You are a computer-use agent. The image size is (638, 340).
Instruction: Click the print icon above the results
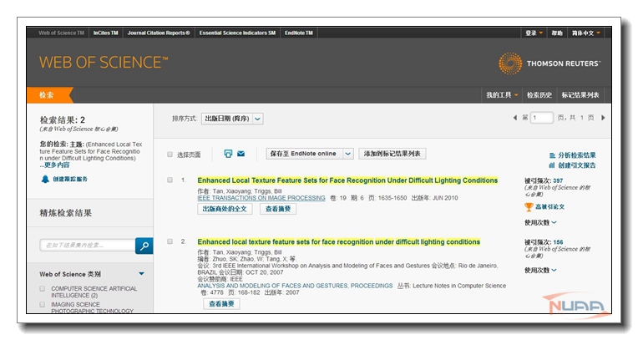click(228, 154)
